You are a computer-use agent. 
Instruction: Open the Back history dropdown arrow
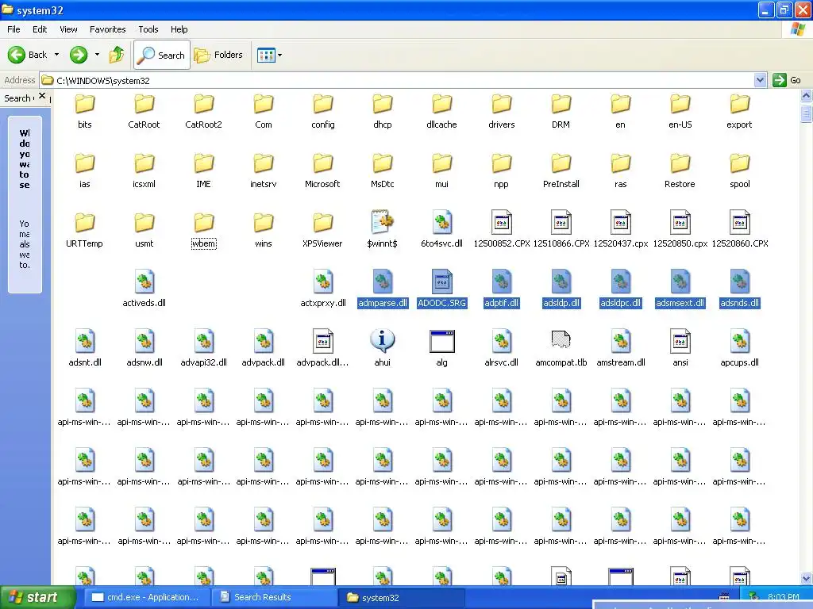[56, 55]
